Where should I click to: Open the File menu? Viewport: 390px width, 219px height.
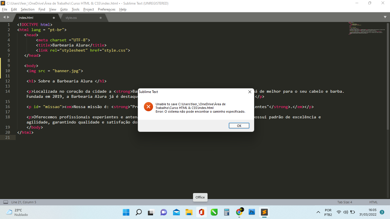pos(5,9)
